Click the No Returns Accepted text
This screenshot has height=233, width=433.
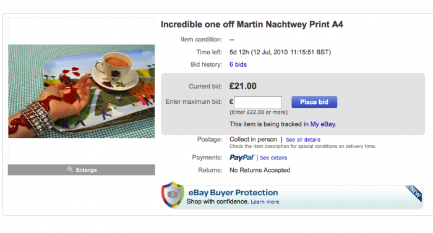pyautogui.click(x=260, y=170)
